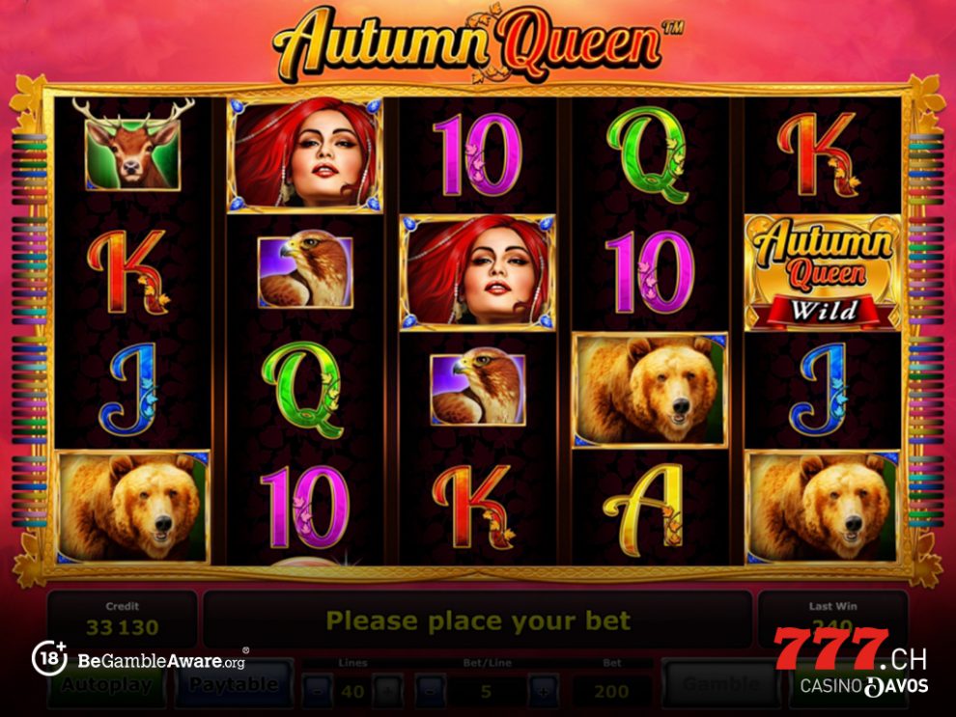Increase the Bet/Line value
This screenshot has height=717, width=956.
543,691
